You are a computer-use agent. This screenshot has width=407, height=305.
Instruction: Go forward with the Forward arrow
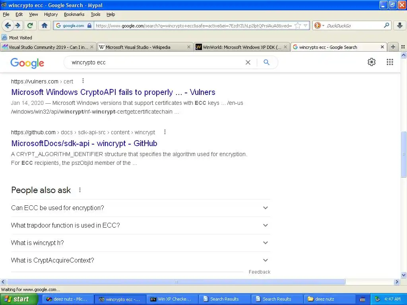tap(17, 25)
